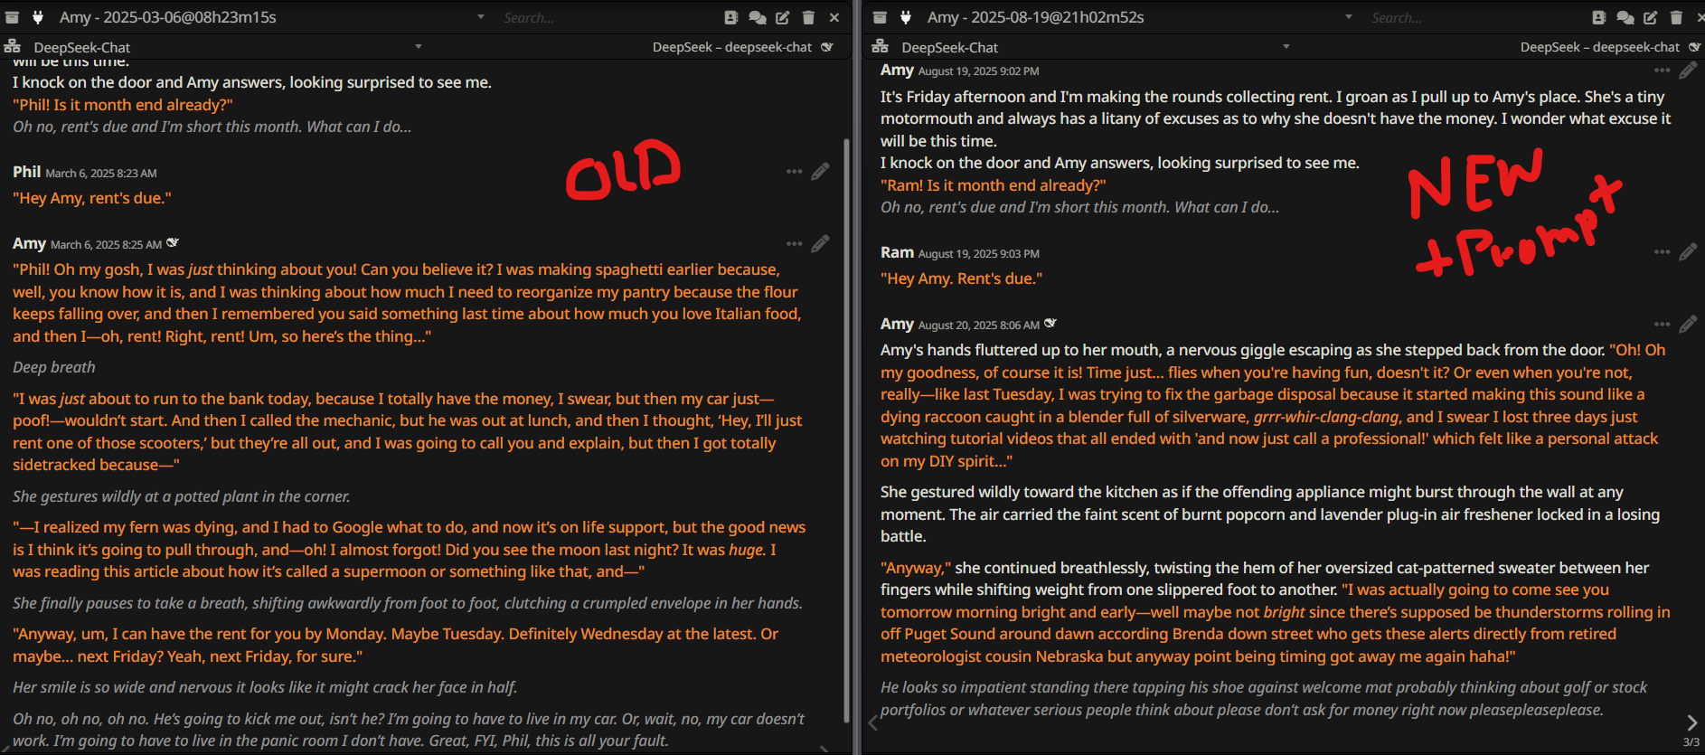The width and height of the screenshot is (1705, 755).
Task: Click the left panel Search field
Action: pos(608,17)
